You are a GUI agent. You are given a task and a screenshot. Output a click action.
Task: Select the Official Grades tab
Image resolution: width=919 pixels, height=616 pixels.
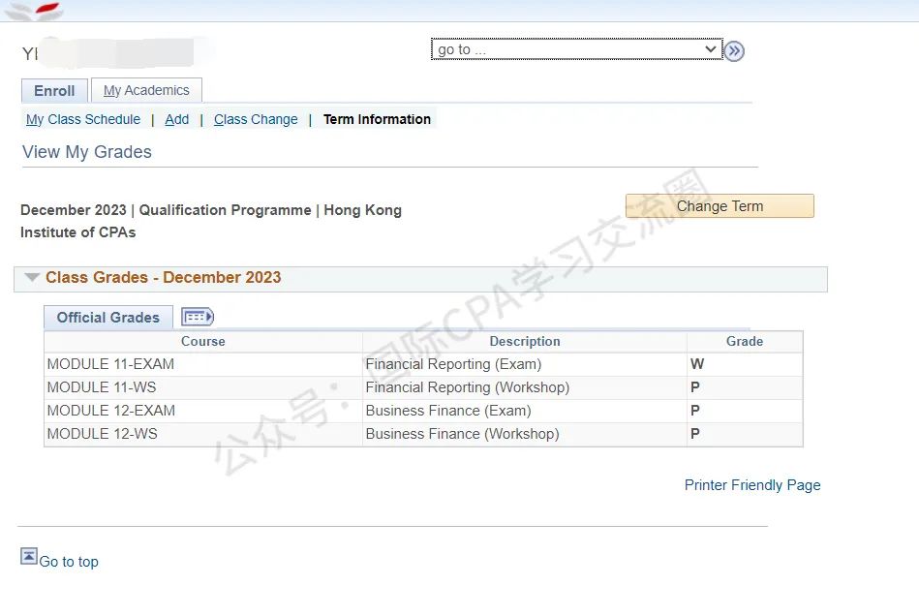(108, 317)
